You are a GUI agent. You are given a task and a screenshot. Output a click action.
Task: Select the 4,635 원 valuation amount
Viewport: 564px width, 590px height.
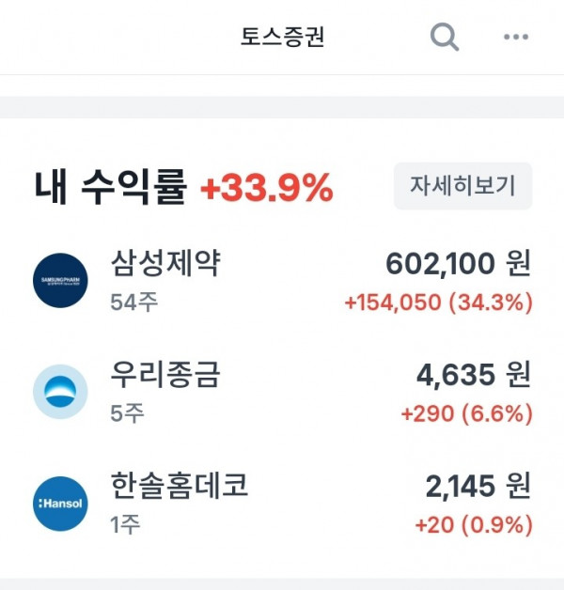(474, 375)
